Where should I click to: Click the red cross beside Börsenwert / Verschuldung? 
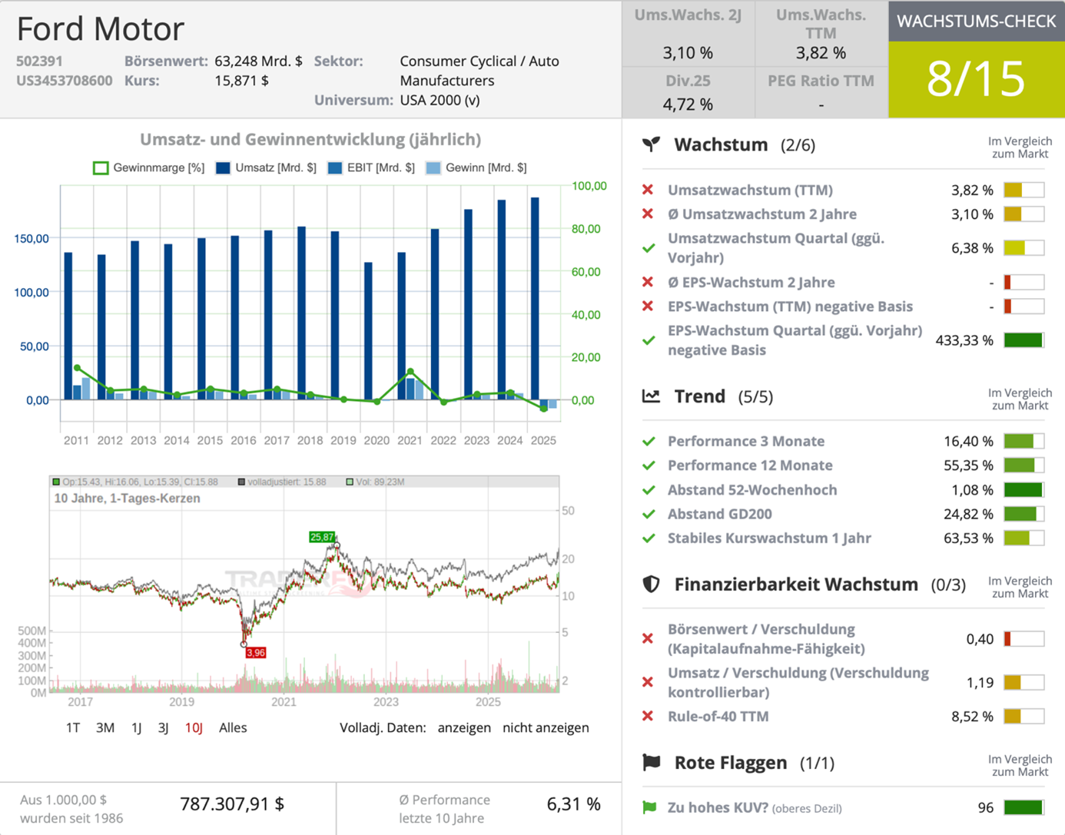(648, 638)
